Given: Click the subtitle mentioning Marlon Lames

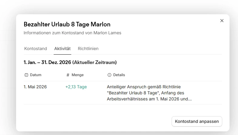Looking at the screenshot, I should (x=72, y=33).
